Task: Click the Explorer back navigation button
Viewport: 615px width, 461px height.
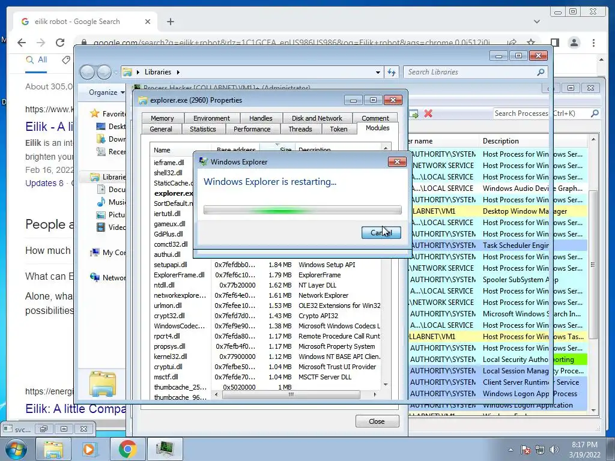Action: 87,72
